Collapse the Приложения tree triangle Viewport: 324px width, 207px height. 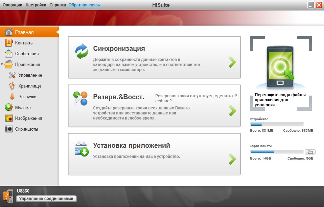2,64
